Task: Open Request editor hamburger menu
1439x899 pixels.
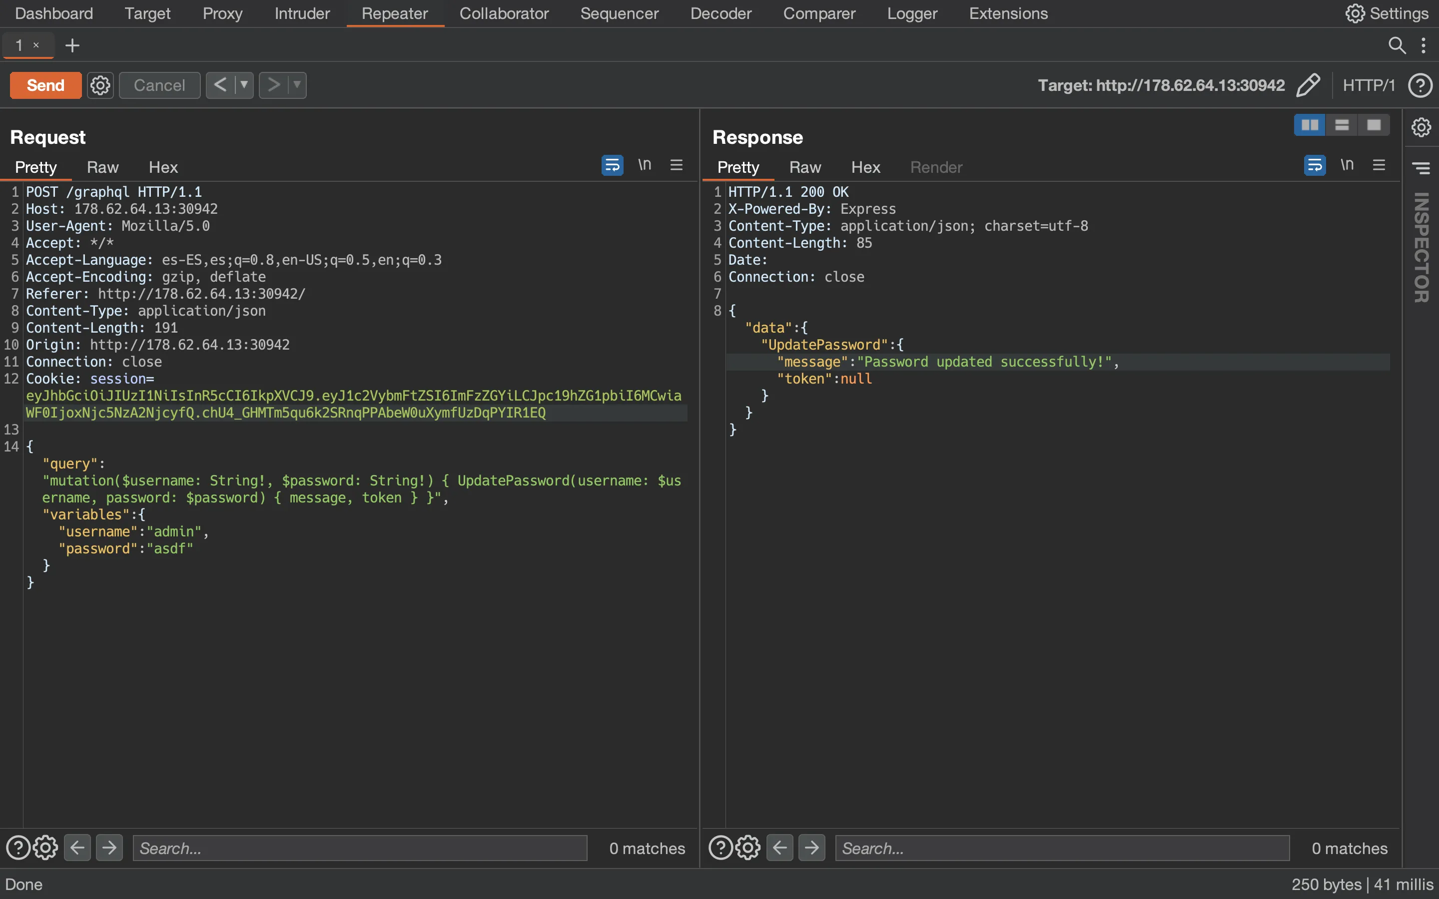Action: coord(676,165)
